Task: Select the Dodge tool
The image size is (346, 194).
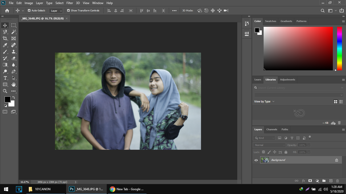Action: pyautogui.click(x=5, y=71)
